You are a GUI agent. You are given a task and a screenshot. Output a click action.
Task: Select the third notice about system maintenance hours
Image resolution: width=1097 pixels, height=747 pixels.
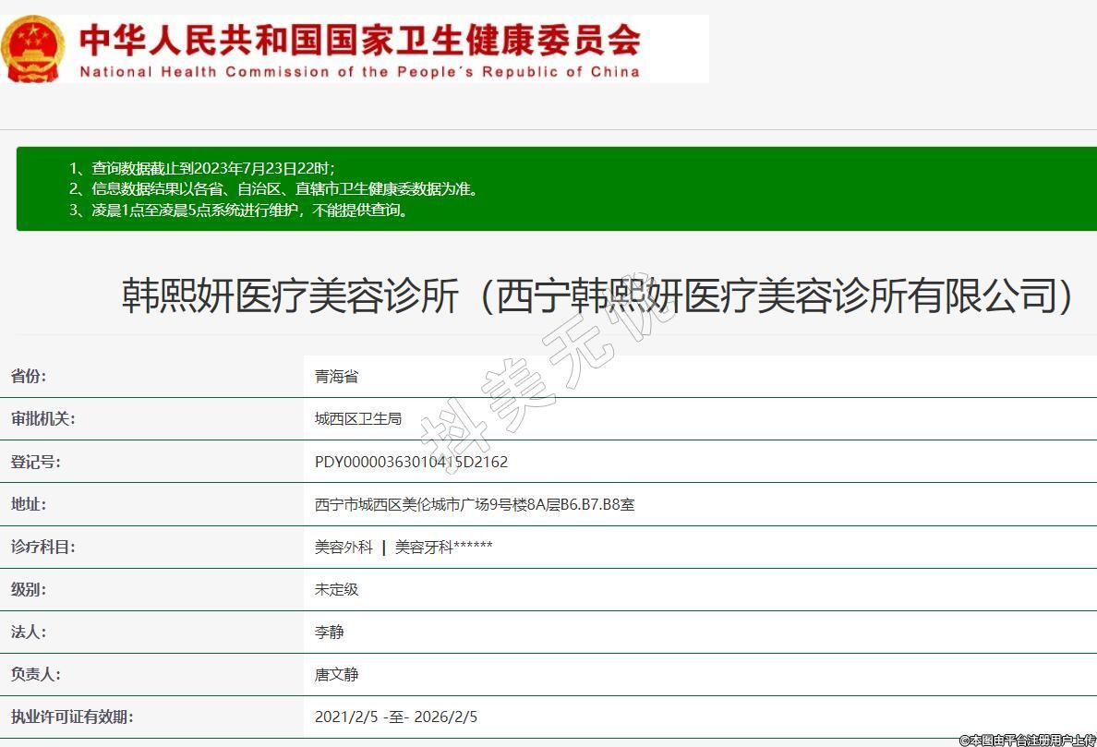click(x=238, y=210)
